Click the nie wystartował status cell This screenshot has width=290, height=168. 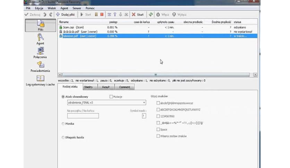pyautogui.click(x=243, y=32)
